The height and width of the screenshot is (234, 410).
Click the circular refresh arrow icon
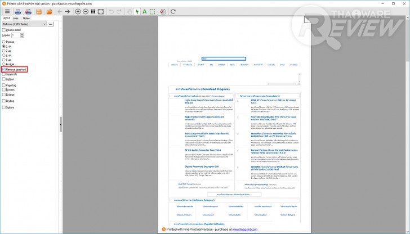coord(173,11)
